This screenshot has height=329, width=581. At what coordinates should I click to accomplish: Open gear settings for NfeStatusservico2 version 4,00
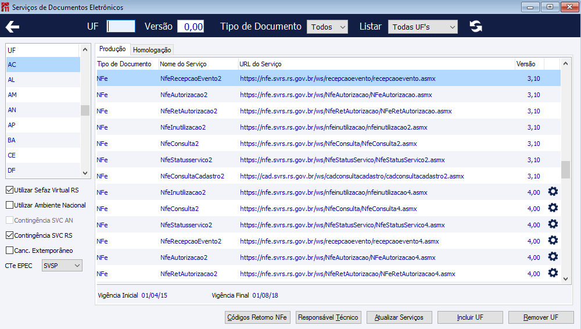point(553,224)
